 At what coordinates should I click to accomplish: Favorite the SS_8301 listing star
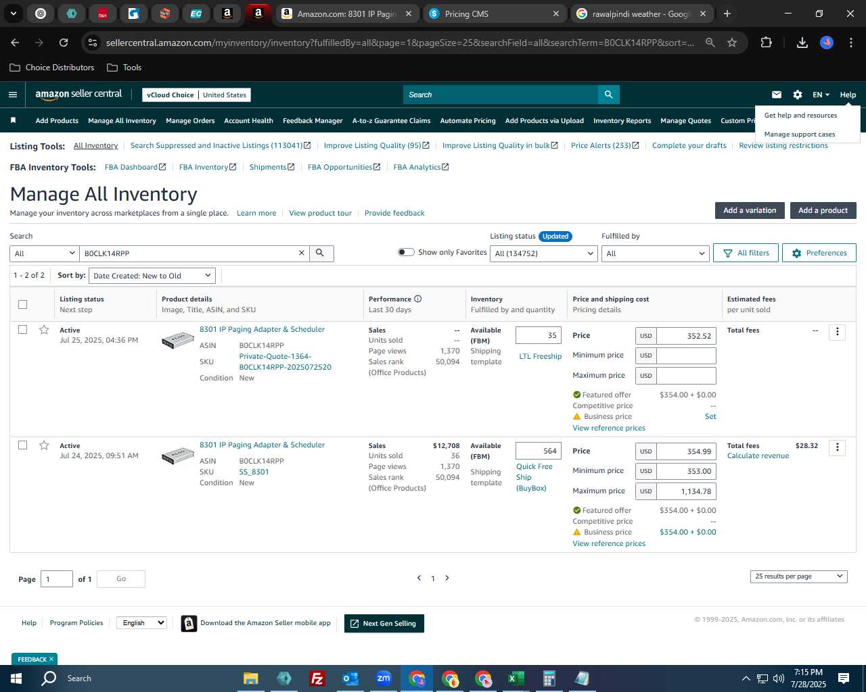point(44,445)
